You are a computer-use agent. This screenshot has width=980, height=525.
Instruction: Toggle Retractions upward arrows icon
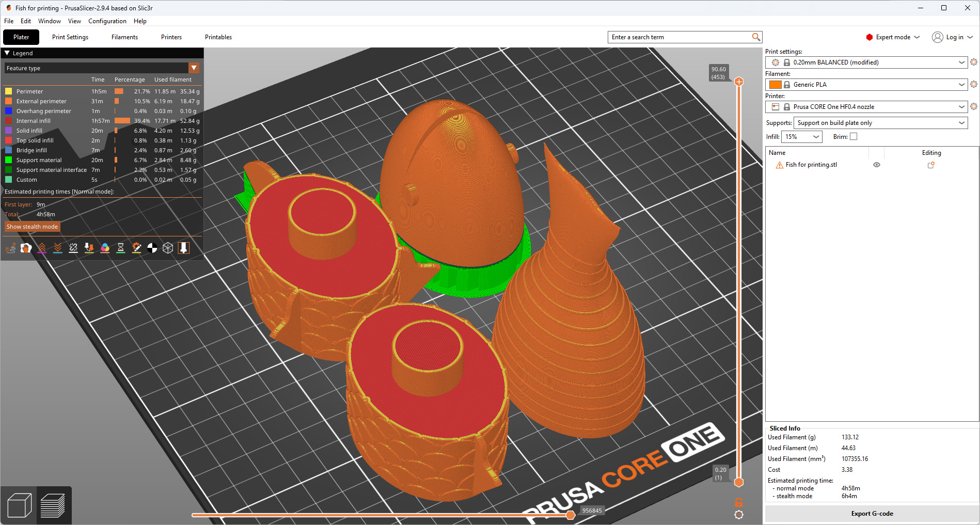point(42,248)
